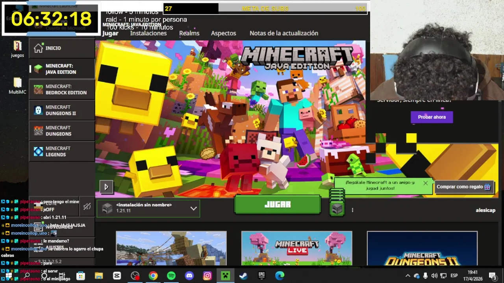Screen dimensions: 504x283
Task: Open Spotify from the taskbar
Action: pos(171,276)
